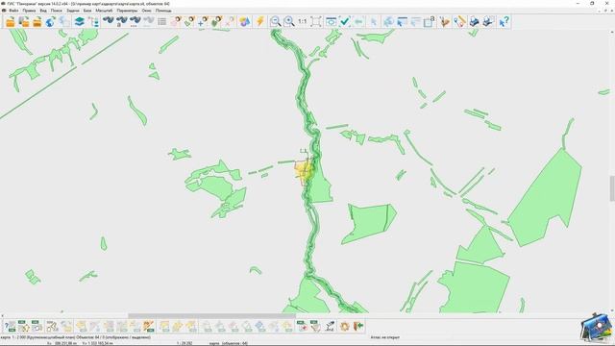Click the orange gear settings icon
This screenshot has width=615, height=346.
[344, 326]
